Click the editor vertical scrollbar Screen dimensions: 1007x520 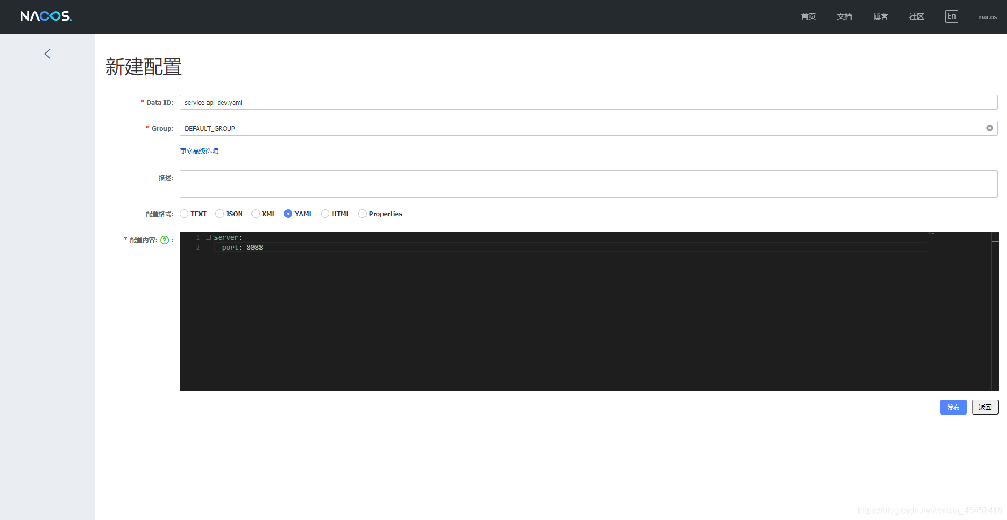[995, 312]
